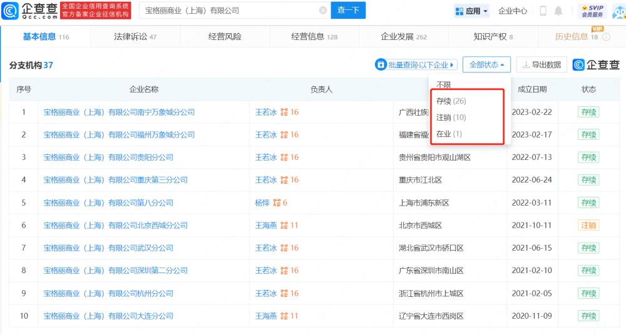Click the 存续 status tag in row 1
Screen dimensions: 626x335
point(588,112)
